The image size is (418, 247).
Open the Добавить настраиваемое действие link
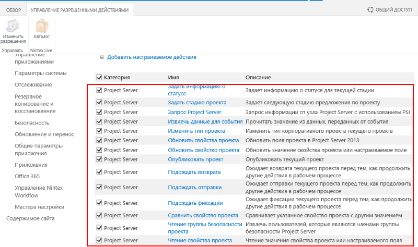152,57
